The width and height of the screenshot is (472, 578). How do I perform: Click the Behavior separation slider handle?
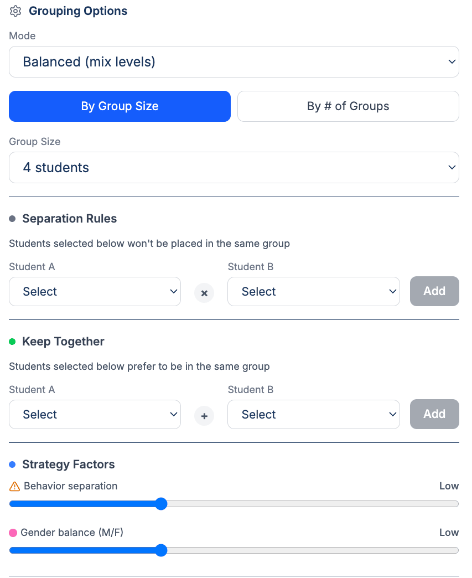tap(161, 504)
